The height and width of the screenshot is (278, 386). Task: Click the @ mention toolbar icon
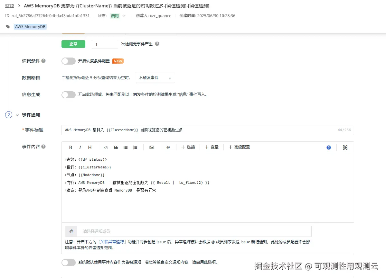pos(168,148)
